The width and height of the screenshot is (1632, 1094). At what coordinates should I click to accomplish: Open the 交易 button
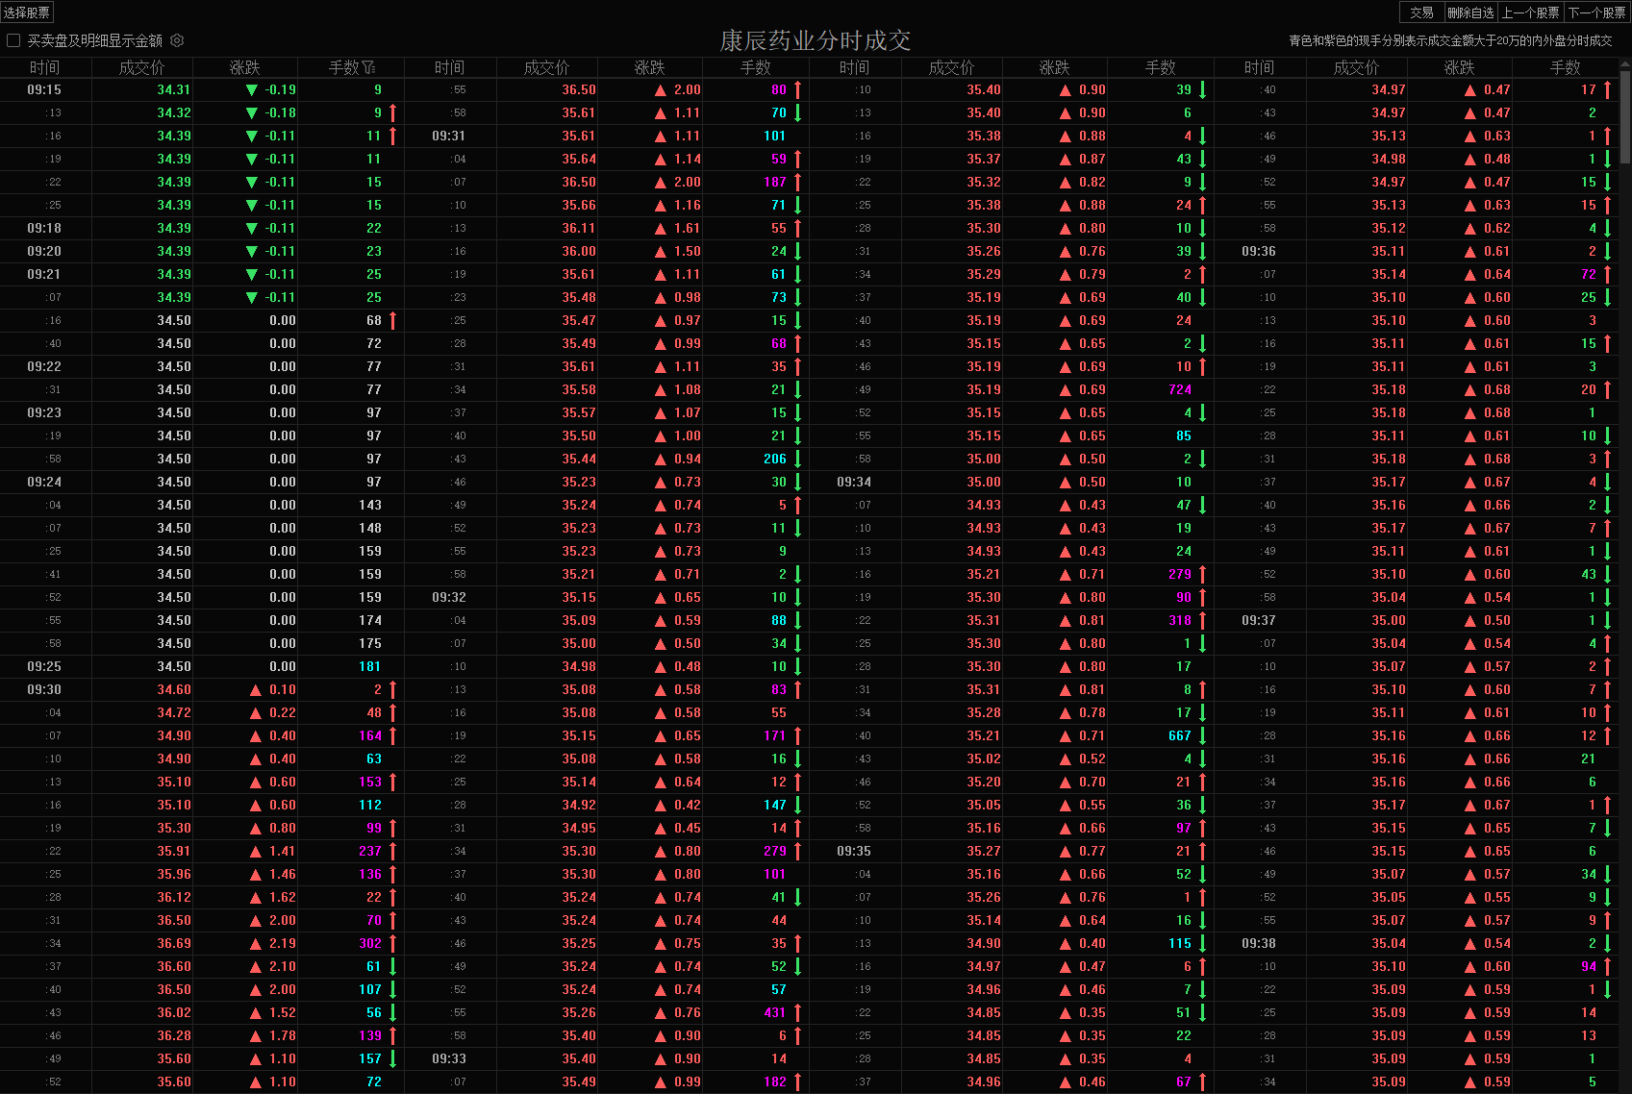[1421, 12]
